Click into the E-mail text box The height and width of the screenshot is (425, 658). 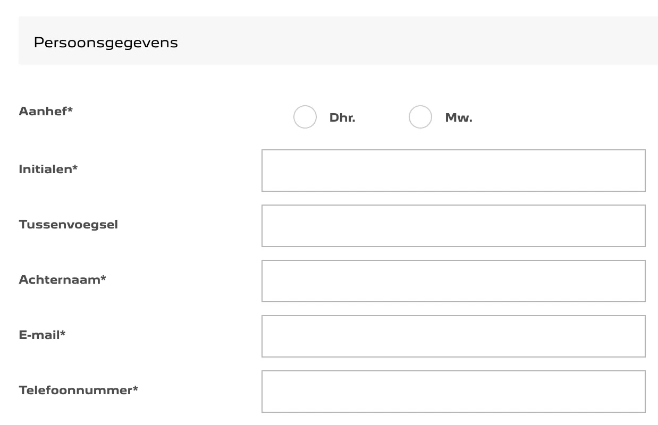click(x=453, y=336)
